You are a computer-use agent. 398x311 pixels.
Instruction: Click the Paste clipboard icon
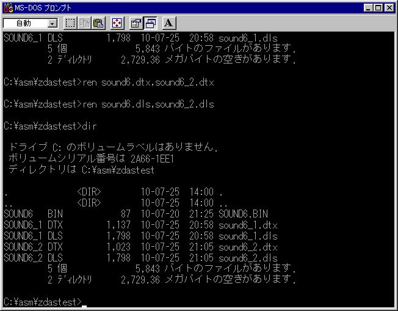point(98,23)
